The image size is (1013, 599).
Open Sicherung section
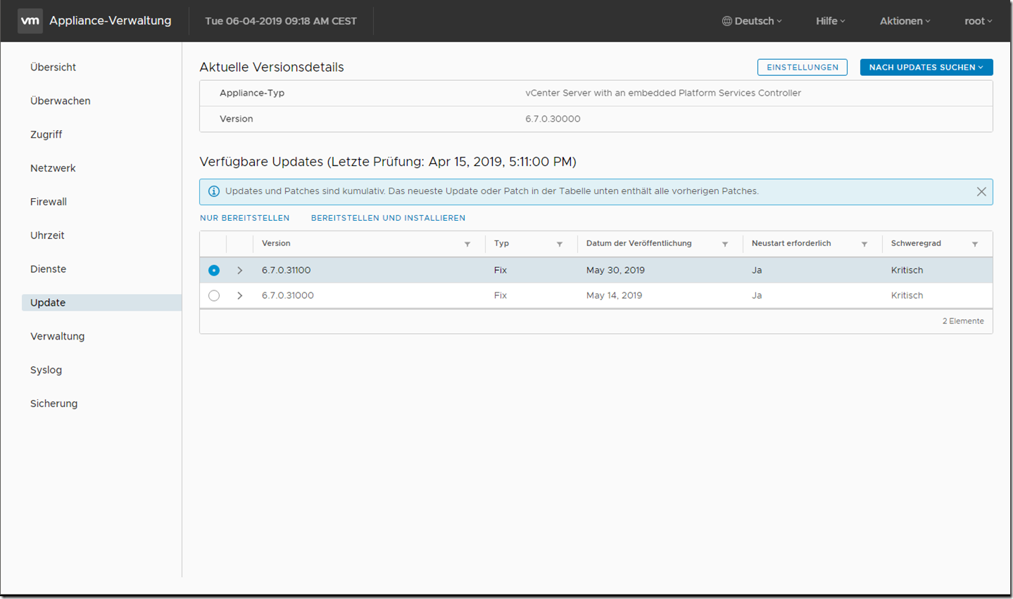[x=54, y=404]
